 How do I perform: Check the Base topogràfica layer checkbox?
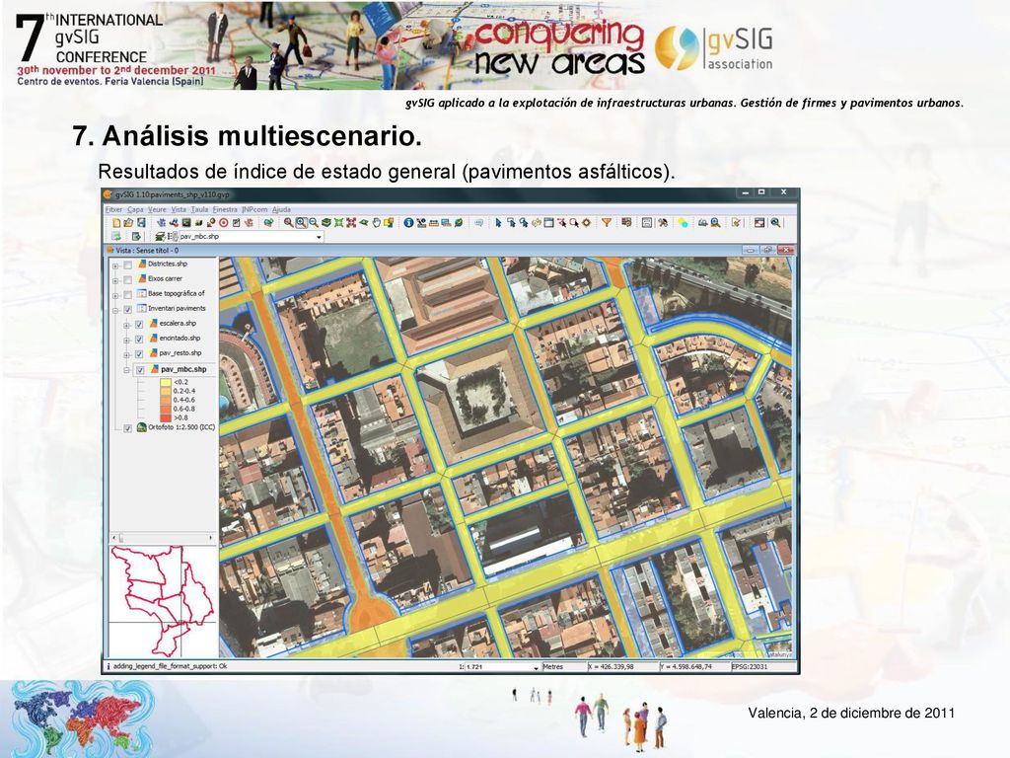pos(127,294)
